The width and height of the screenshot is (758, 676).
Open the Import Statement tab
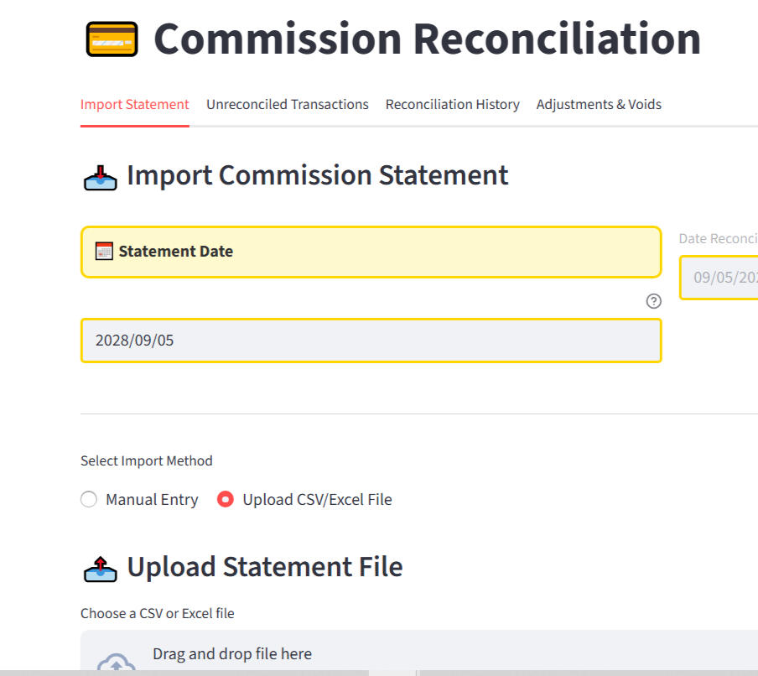(x=135, y=105)
